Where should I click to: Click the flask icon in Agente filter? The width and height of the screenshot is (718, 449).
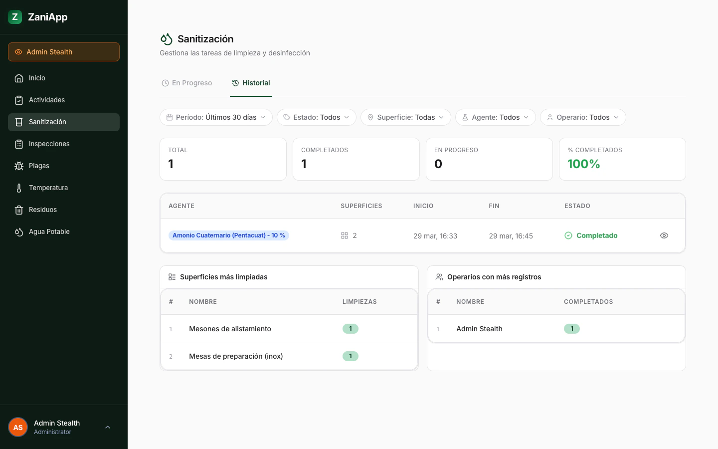465,117
